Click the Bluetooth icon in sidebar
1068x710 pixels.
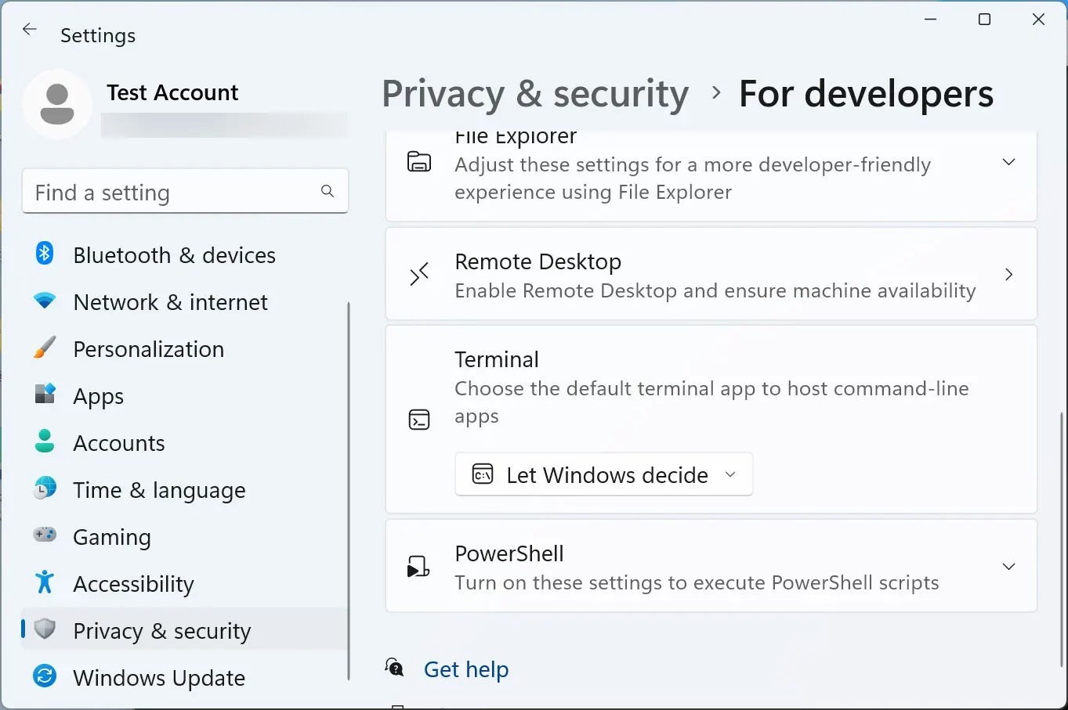click(45, 254)
